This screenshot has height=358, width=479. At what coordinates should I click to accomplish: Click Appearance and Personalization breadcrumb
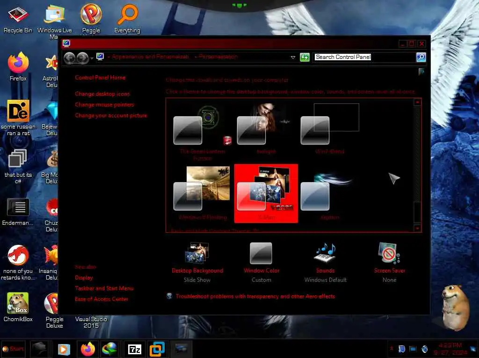[x=150, y=57]
